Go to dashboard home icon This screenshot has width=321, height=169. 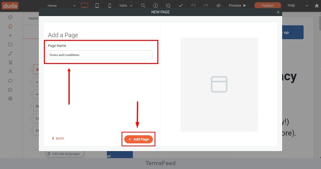pyautogui.click(x=317, y=6)
